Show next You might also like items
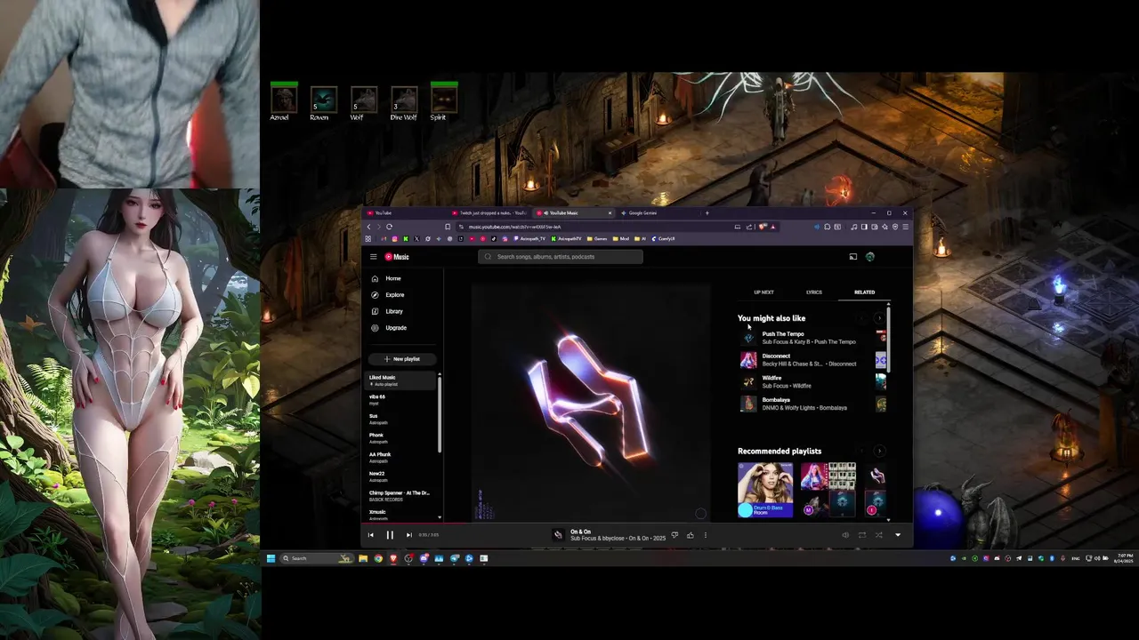Viewport: 1139px width, 640px height. coord(879,318)
